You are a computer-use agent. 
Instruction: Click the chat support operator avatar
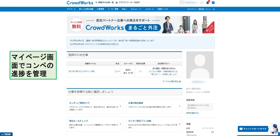coord(274,129)
